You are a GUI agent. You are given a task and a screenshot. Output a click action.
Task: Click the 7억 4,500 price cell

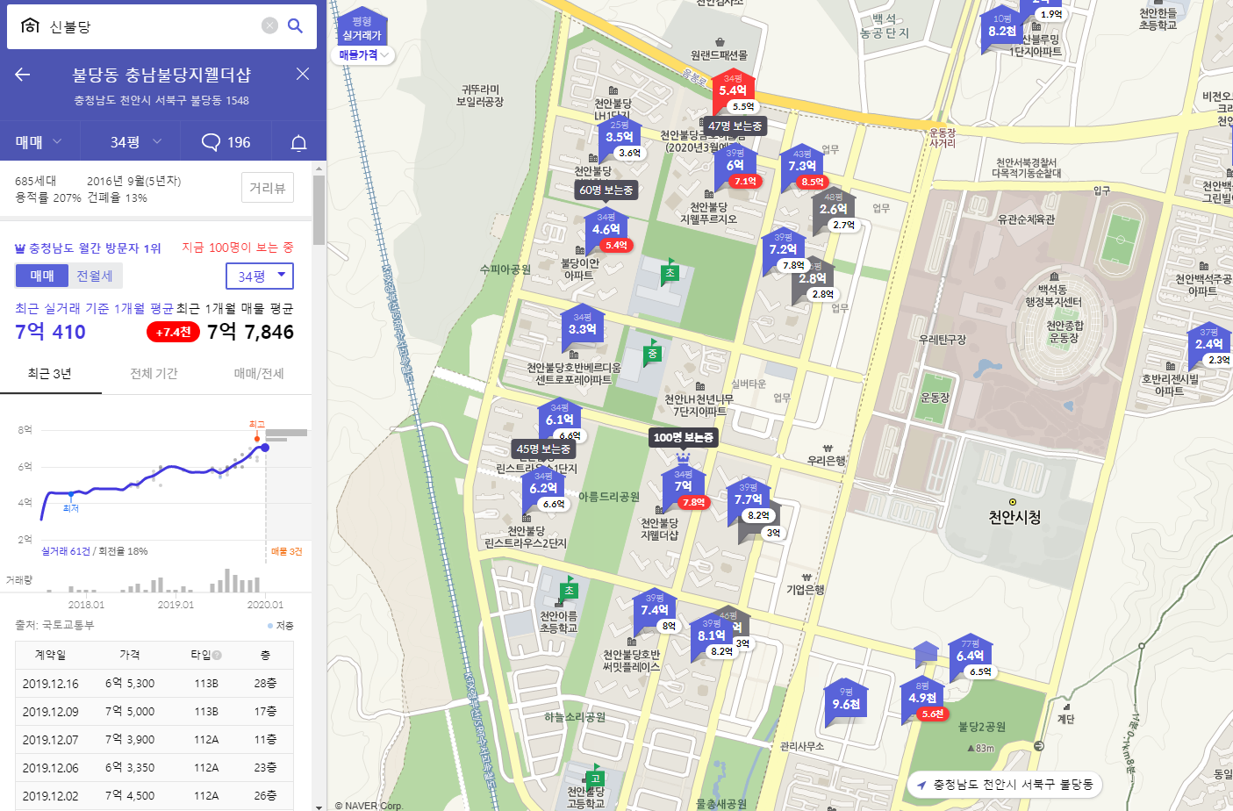pos(130,795)
